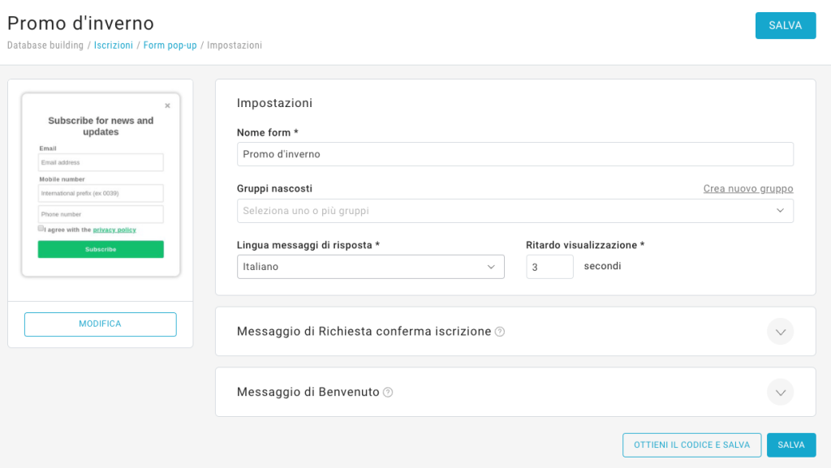
Task: Close the pop-up preview with X icon
Action: [x=167, y=105]
